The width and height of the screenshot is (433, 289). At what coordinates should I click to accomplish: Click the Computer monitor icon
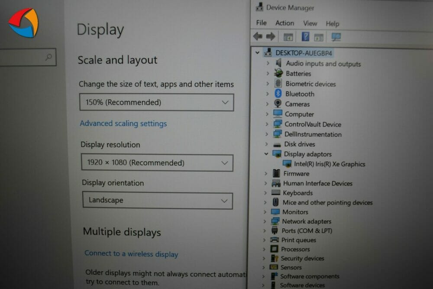coord(278,114)
